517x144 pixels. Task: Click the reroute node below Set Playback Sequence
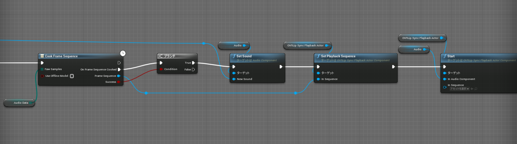click(296, 93)
